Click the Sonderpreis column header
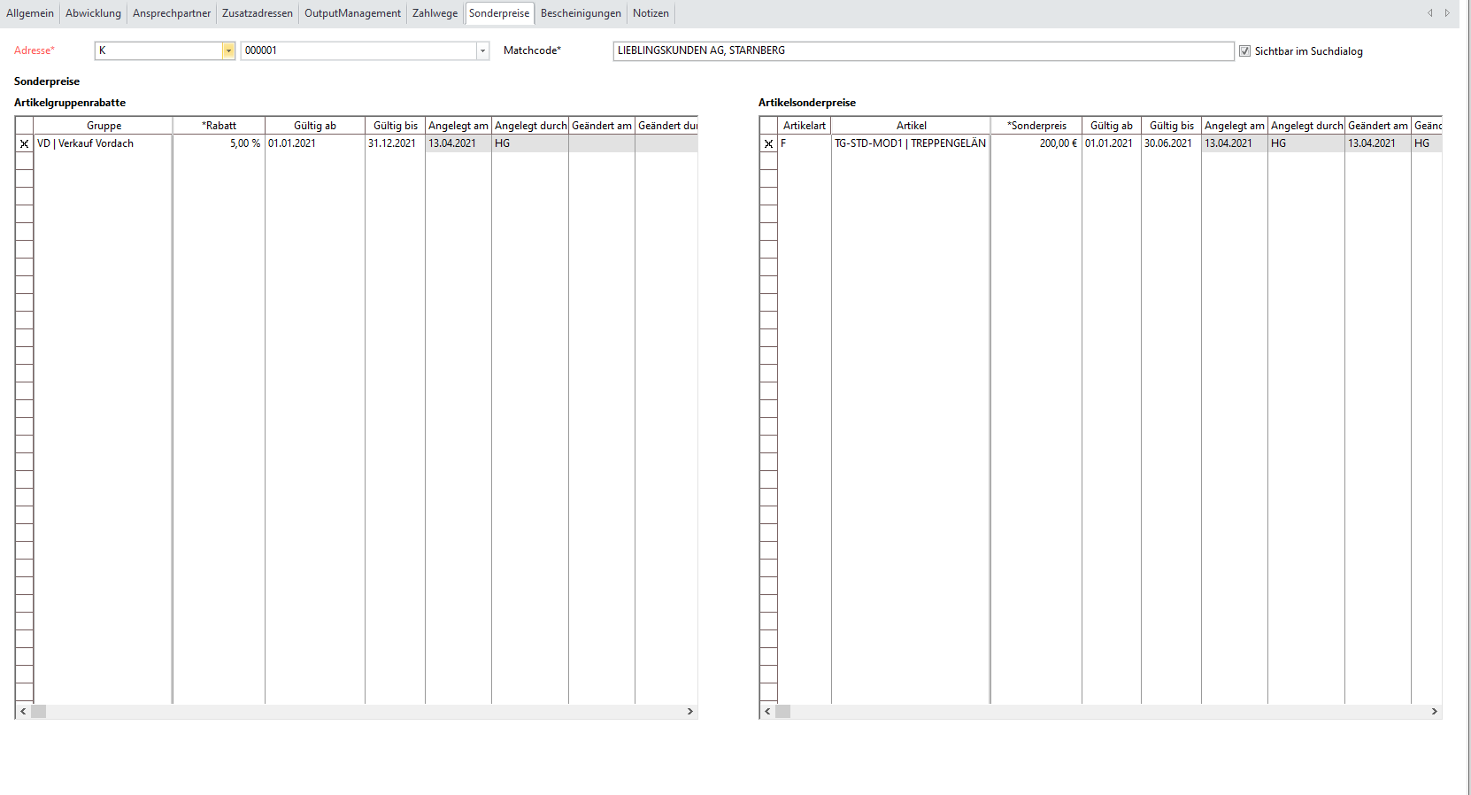The width and height of the screenshot is (1471, 795). (1036, 126)
